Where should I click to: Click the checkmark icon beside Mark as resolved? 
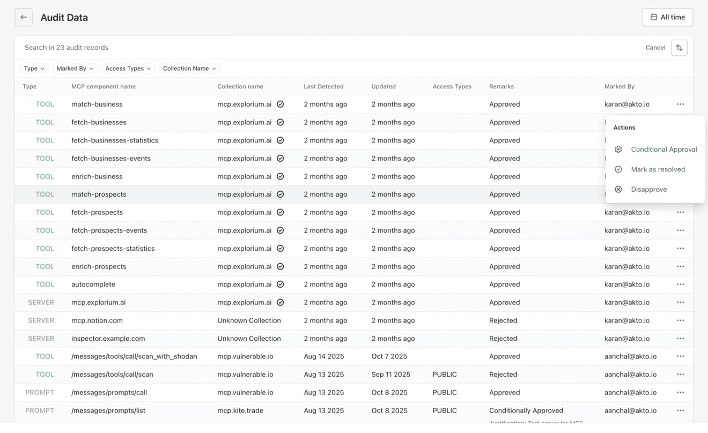[x=618, y=169]
